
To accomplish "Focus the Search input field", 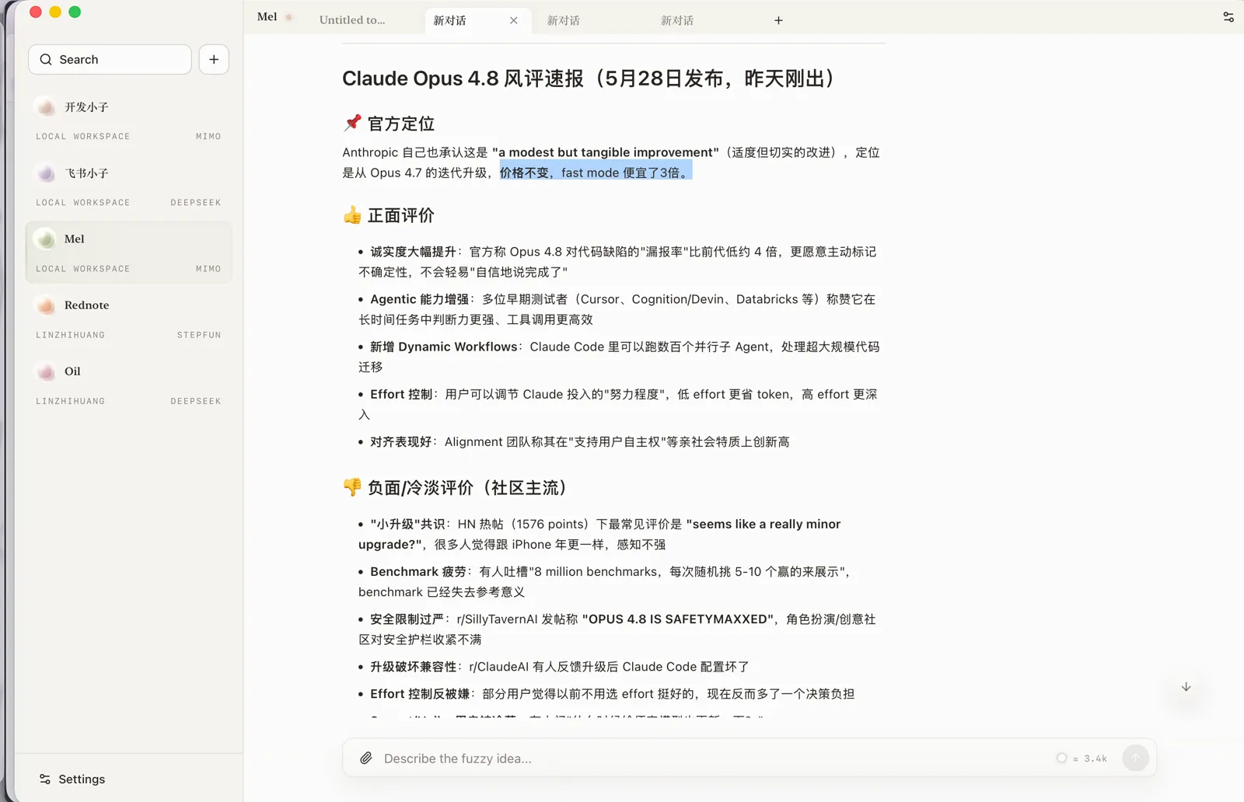I will click(x=110, y=60).
